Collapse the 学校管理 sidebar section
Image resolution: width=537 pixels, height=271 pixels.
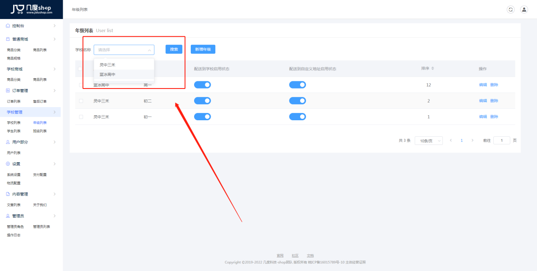[x=54, y=112]
